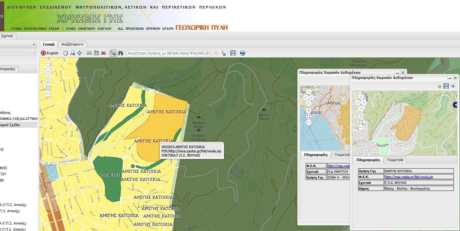Click the binoculars search icon
This screenshot has height=231, width=460.
pyautogui.click(x=121, y=53)
